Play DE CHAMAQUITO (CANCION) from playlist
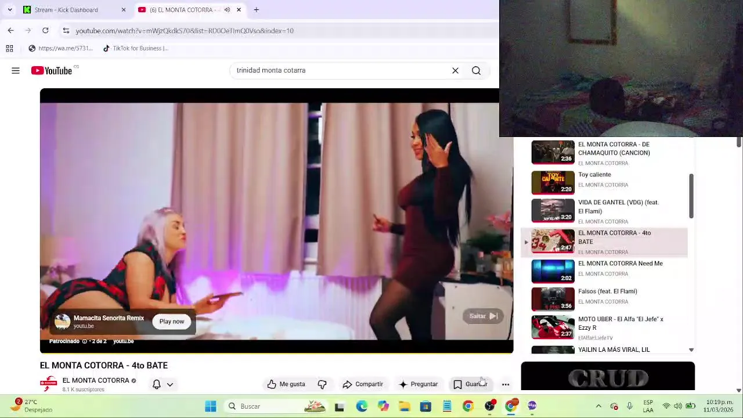Viewport: 743px width, 418px height. click(x=604, y=153)
